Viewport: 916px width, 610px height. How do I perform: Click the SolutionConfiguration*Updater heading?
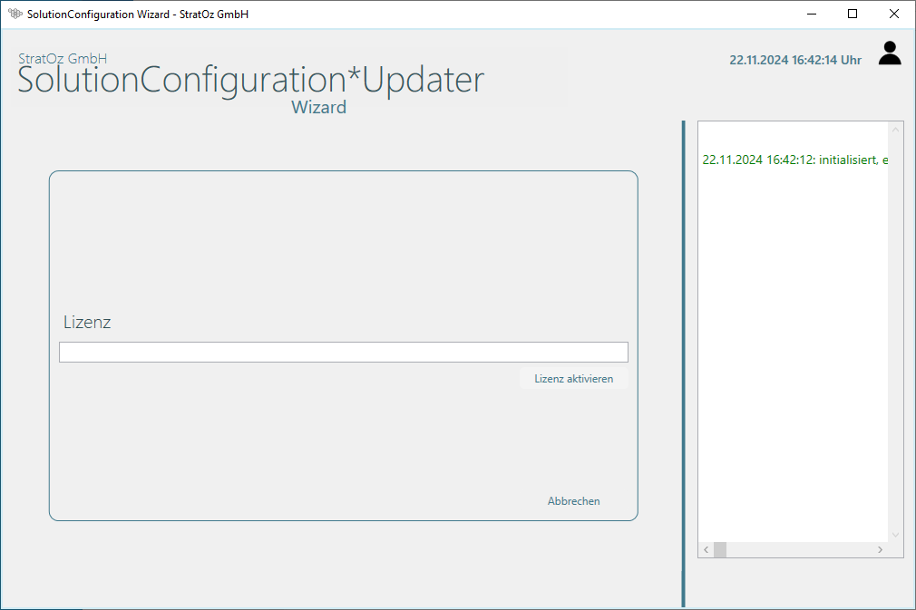point(251,81)
